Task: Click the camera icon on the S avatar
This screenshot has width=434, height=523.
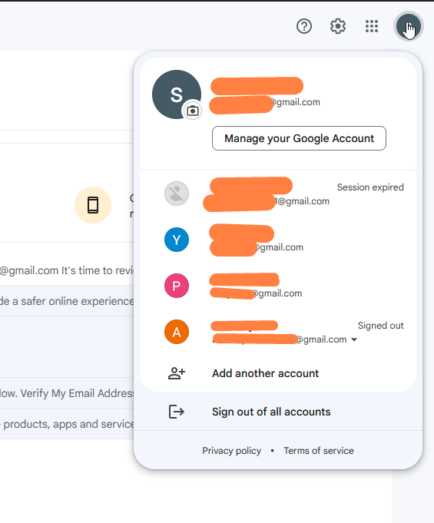Action: point(193,111)
